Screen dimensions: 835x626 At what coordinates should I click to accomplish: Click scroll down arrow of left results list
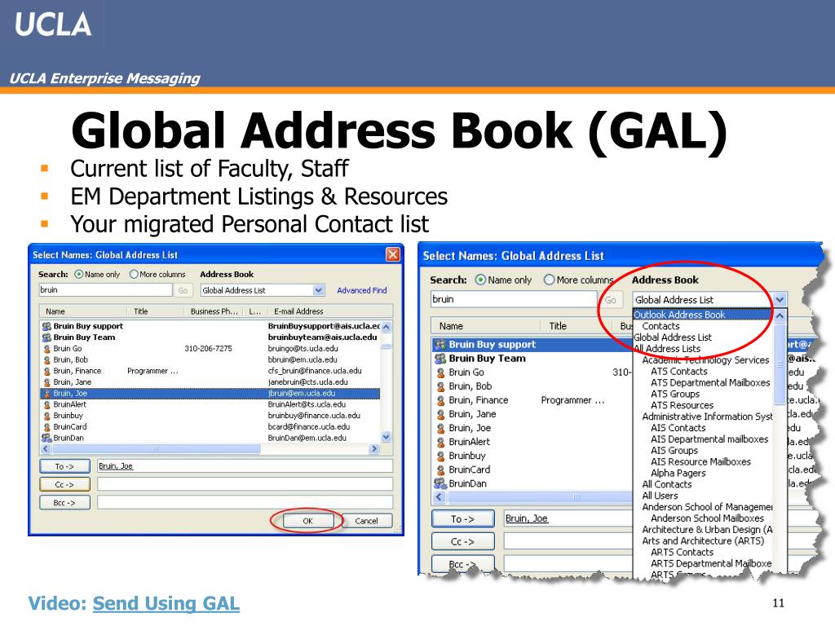(386, 437)
